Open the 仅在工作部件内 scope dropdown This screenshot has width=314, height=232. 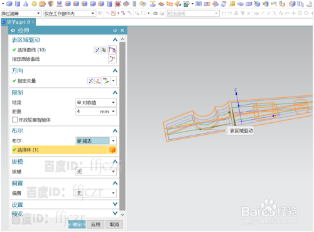click(x=70, y=13)
